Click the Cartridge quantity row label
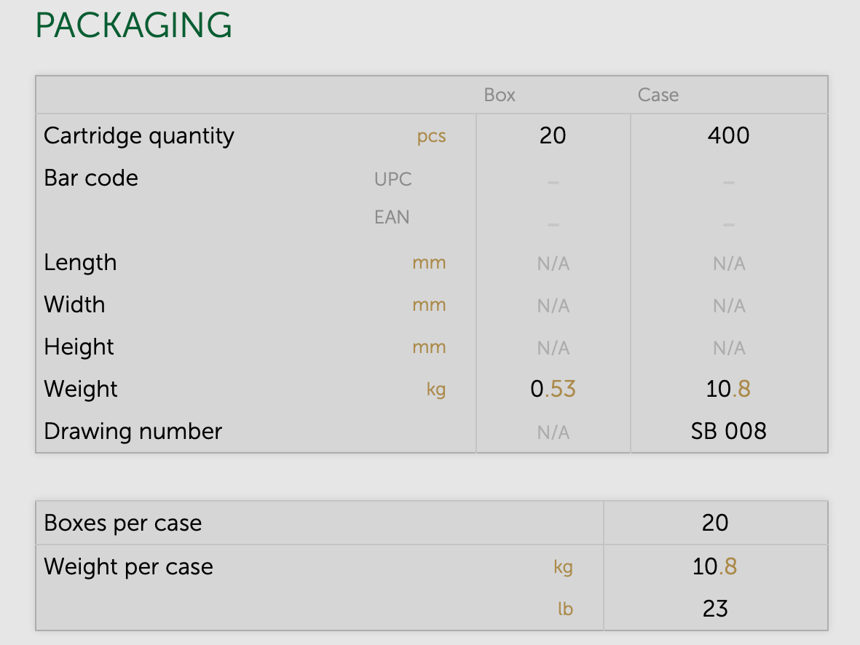 tap(139, 136)
